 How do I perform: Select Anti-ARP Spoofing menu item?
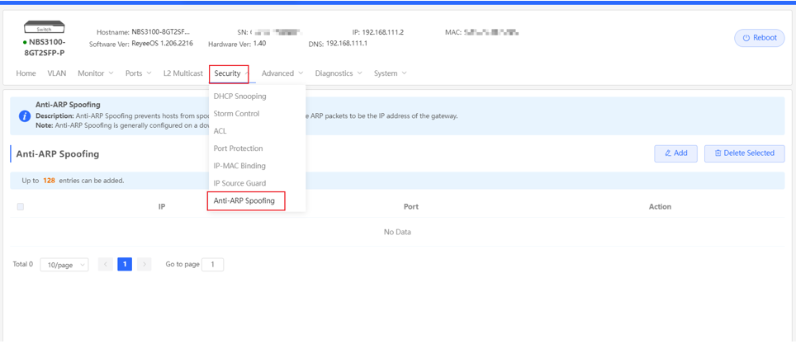tap(244, 200)
